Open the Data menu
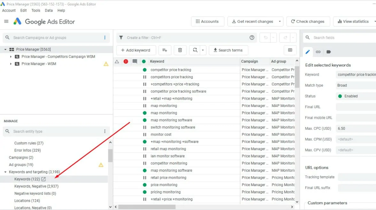 pyautogui.click(x=49, y=11)
